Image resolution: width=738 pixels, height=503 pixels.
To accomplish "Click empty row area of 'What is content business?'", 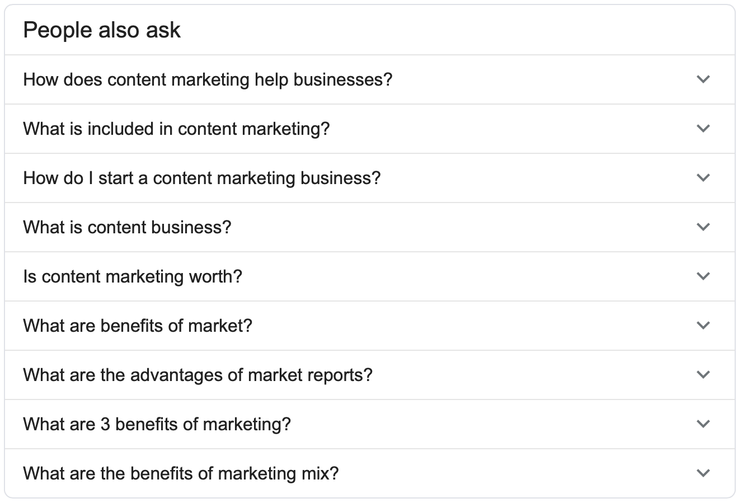I will coord(448,227).
